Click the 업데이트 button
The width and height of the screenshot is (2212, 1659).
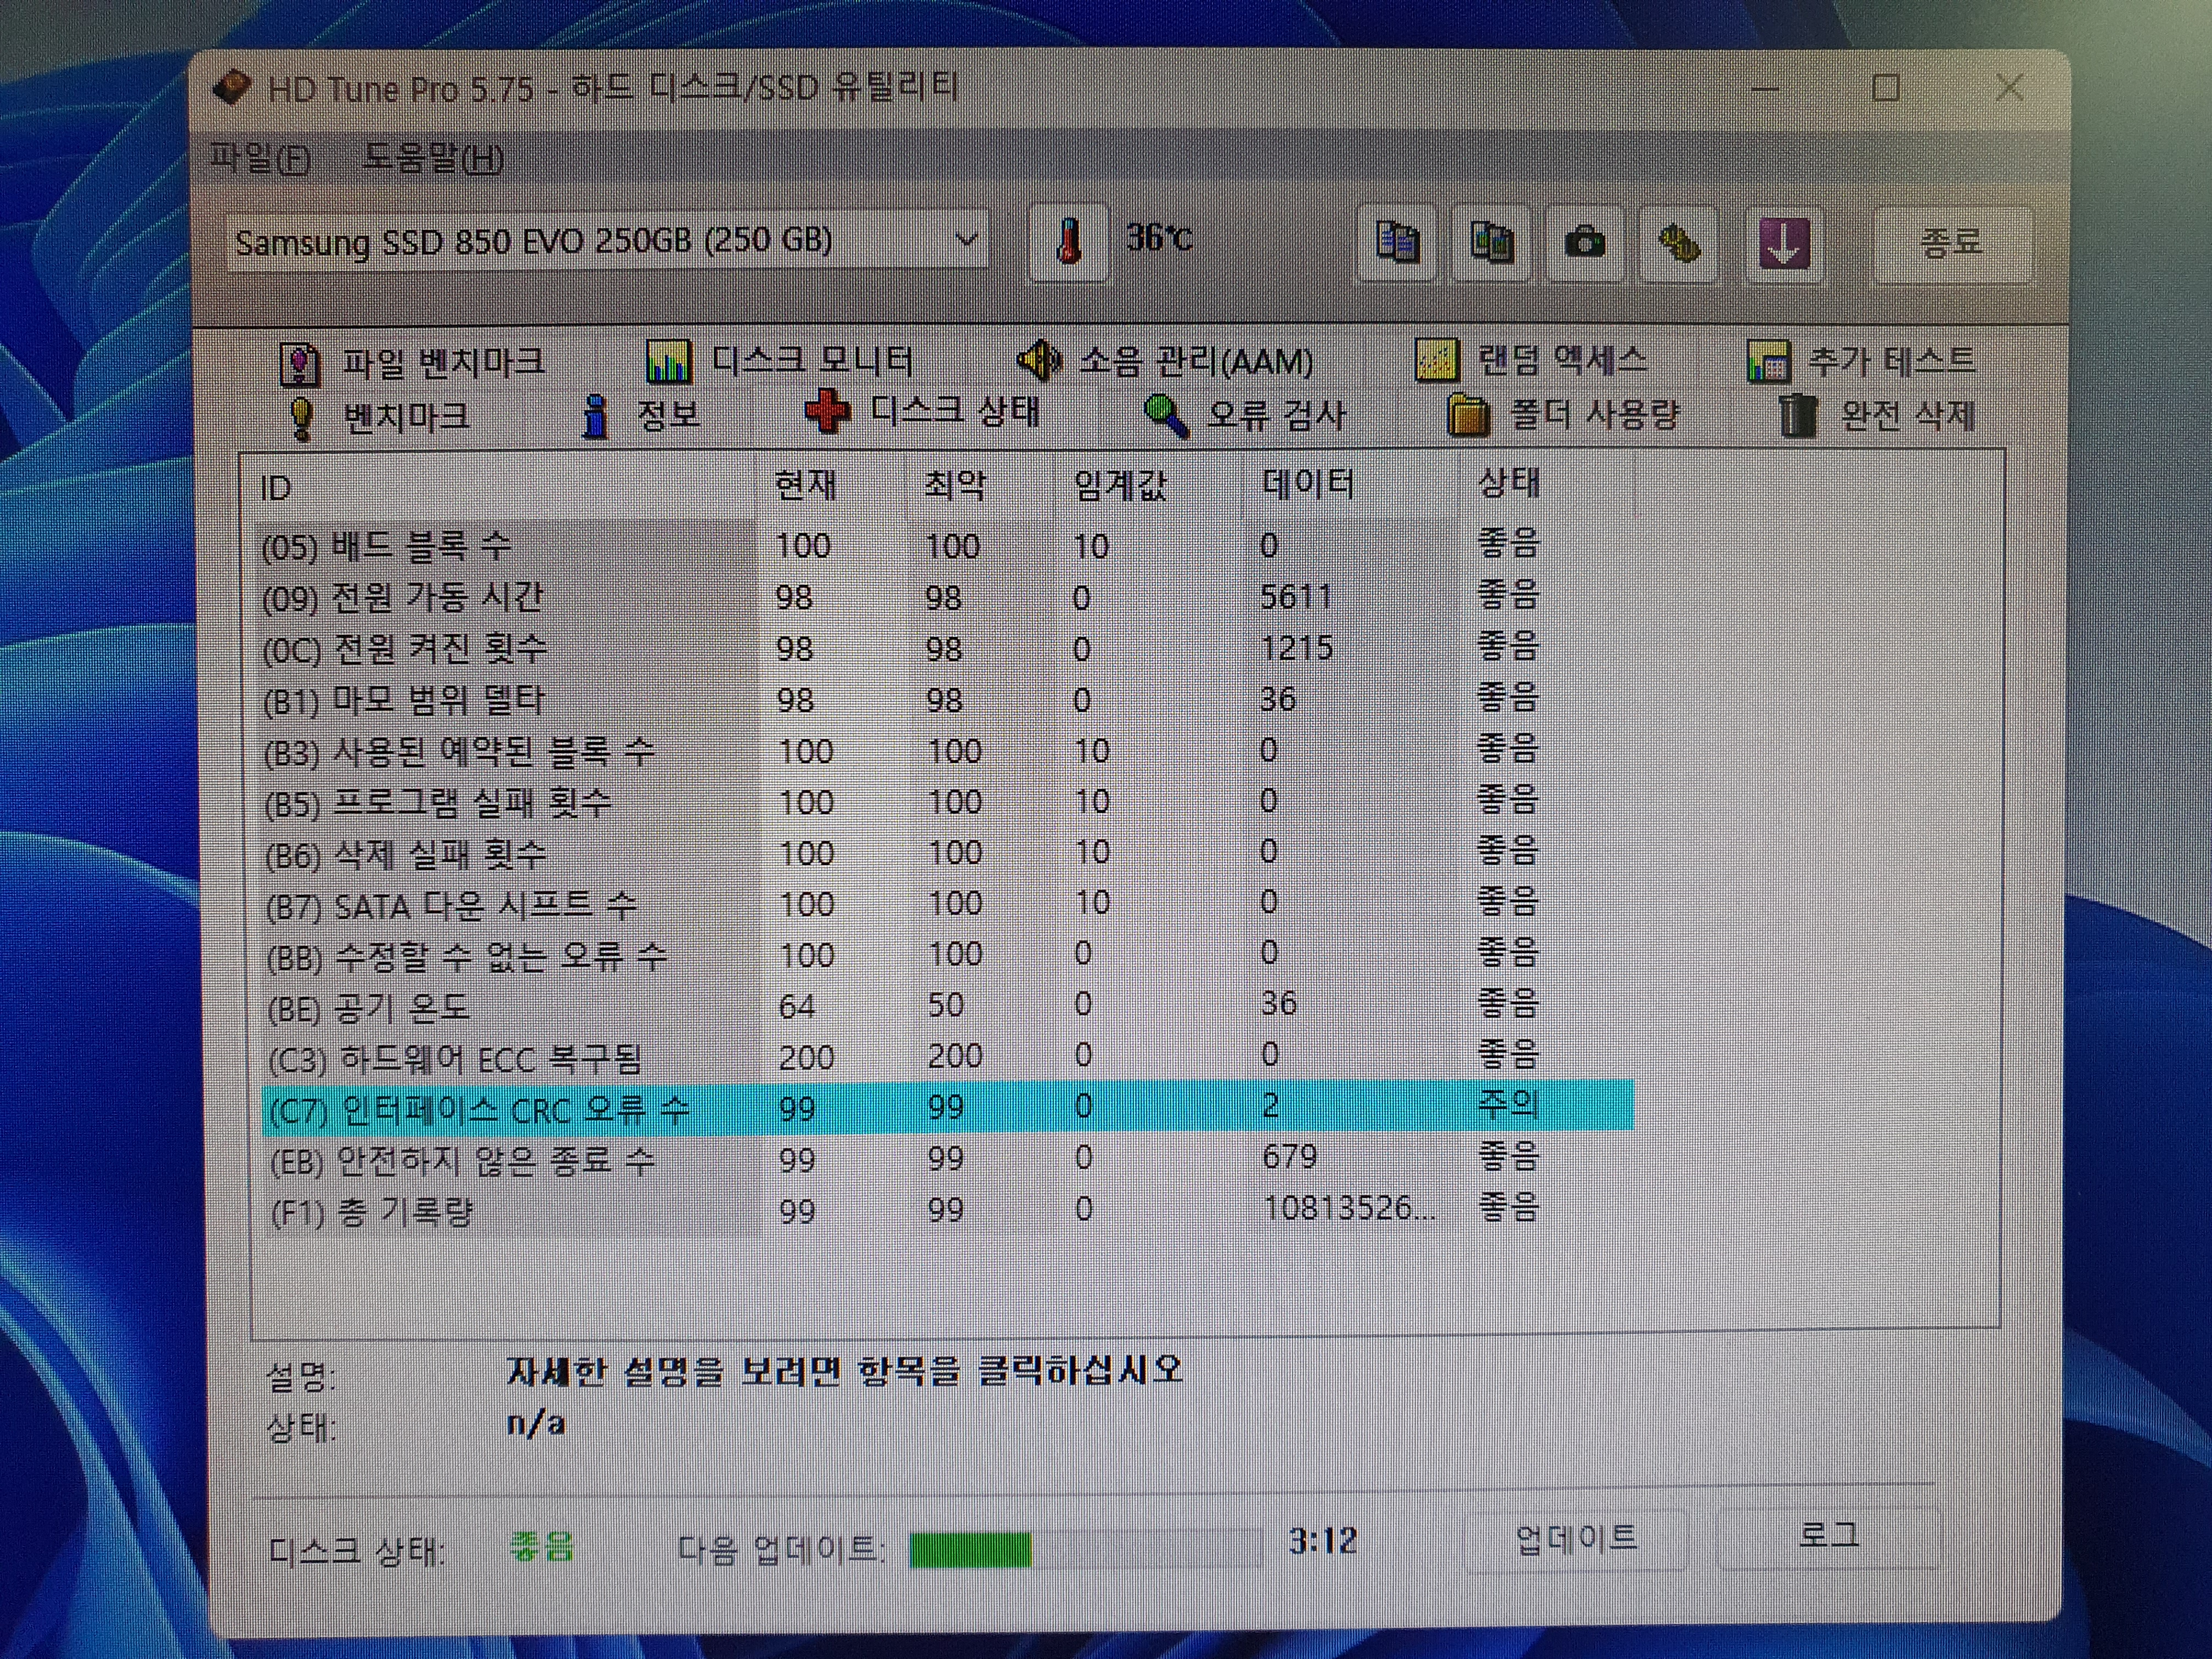pos(1577,1538)
